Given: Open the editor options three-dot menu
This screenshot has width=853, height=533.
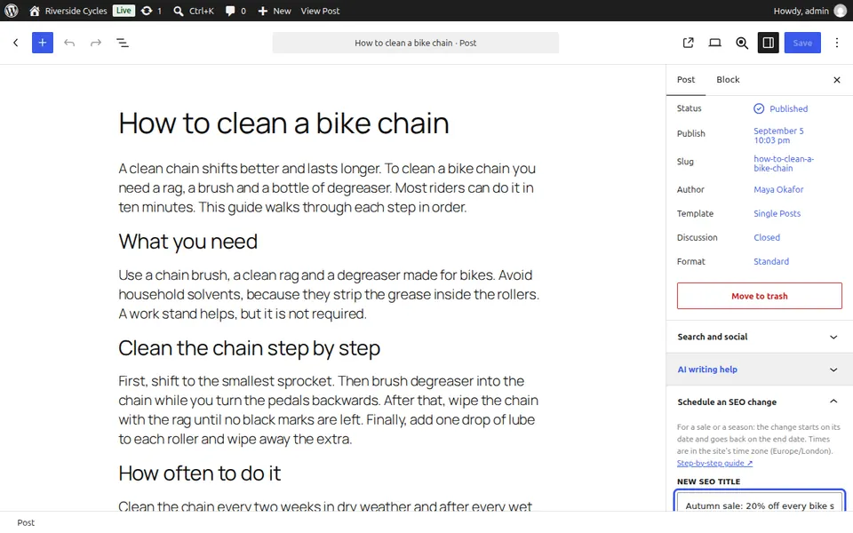Looking at the screenshot, I should point(837,43).
